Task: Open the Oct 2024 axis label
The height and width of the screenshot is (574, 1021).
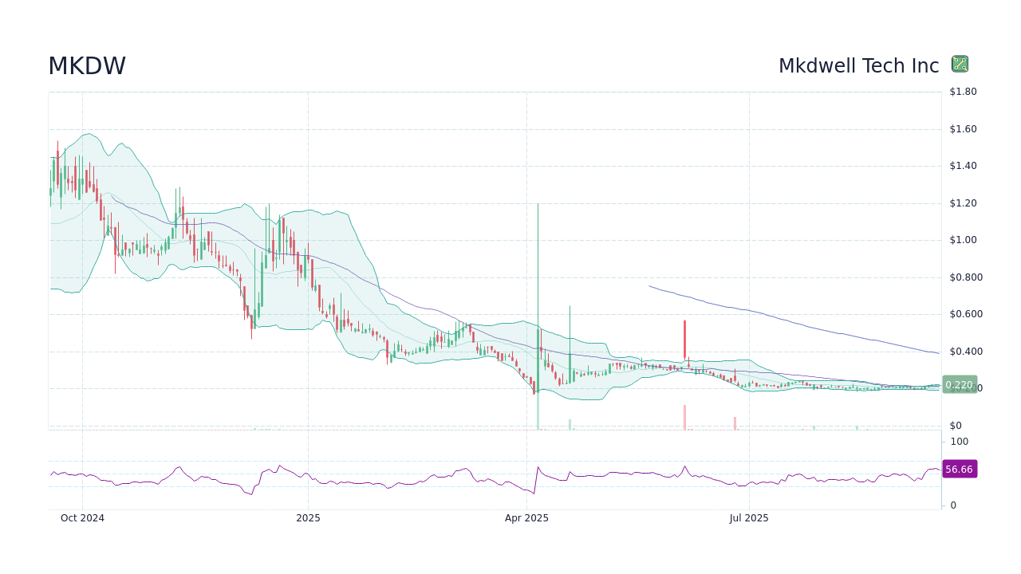Action: click(x=82, y=517)
